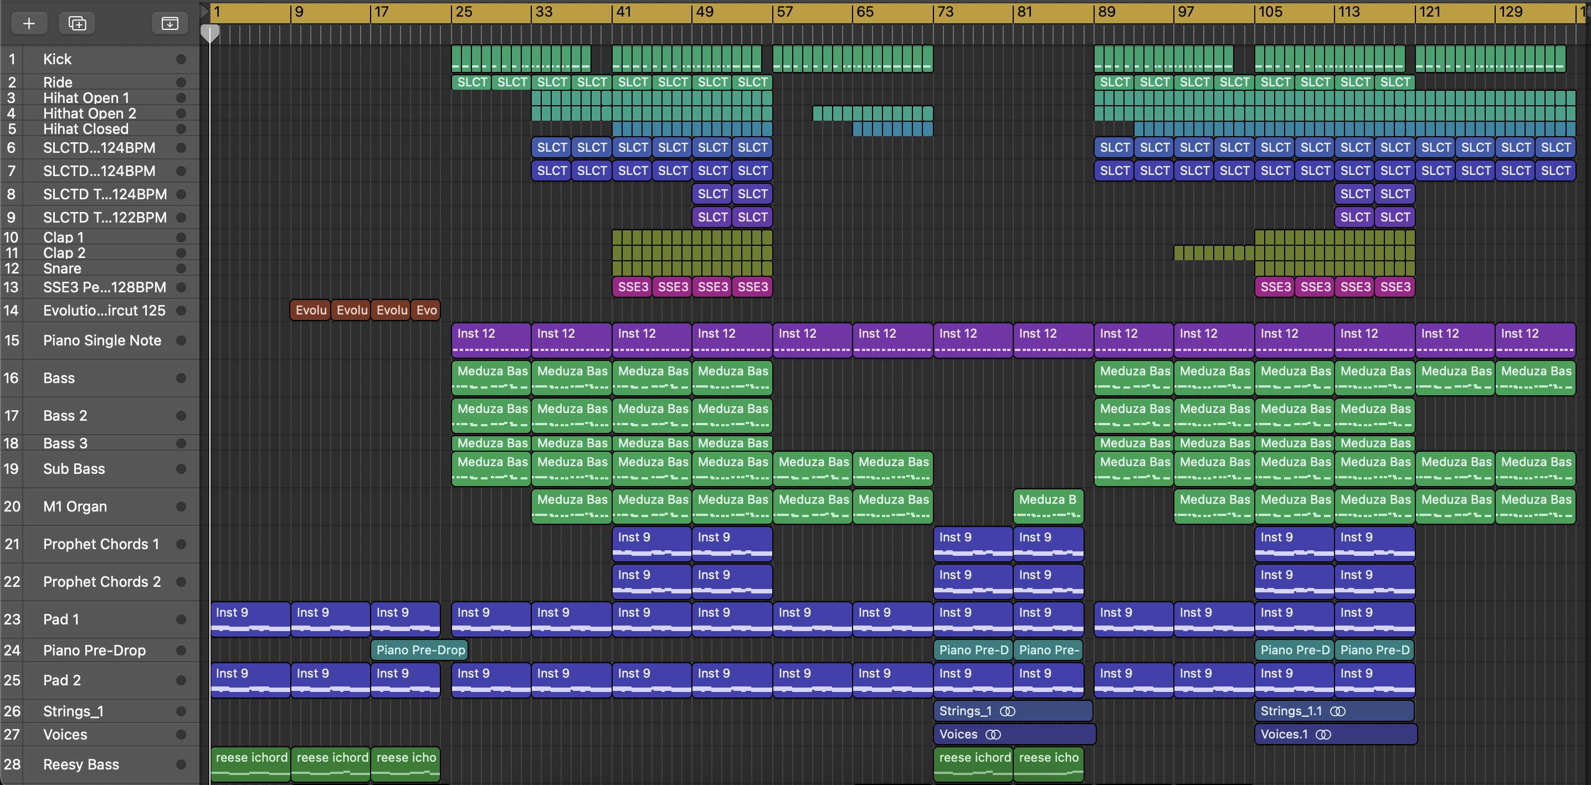Toggle the Sub Bass track status dot
Image resolution: width=1591 pixels, height=785 pixels.
tap(181, 469)
